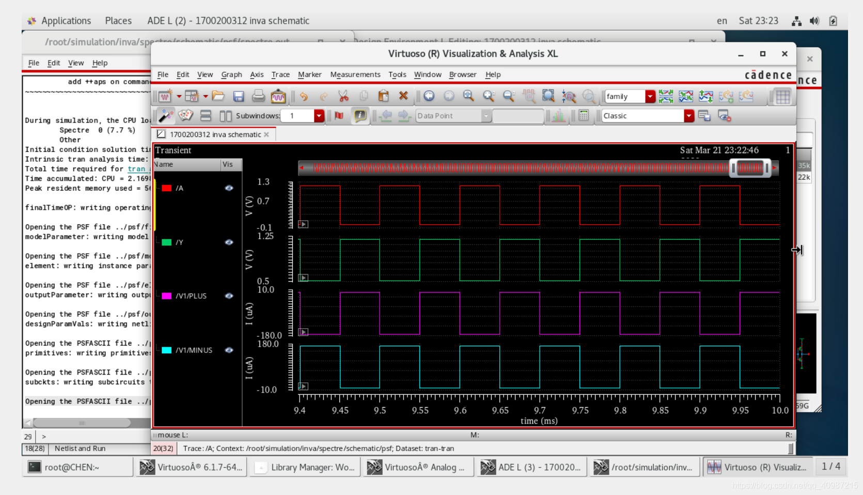Toggle visibility of /V1/MINUS trace

pos(229,350)
